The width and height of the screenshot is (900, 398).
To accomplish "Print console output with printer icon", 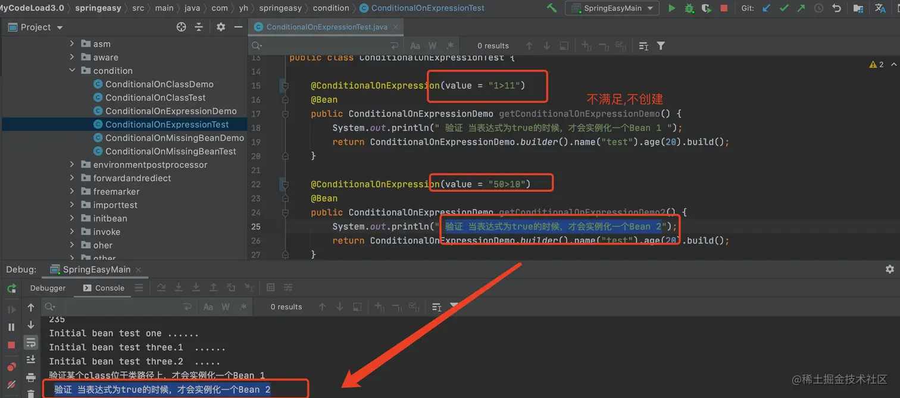I will click(x=31, y=377).
